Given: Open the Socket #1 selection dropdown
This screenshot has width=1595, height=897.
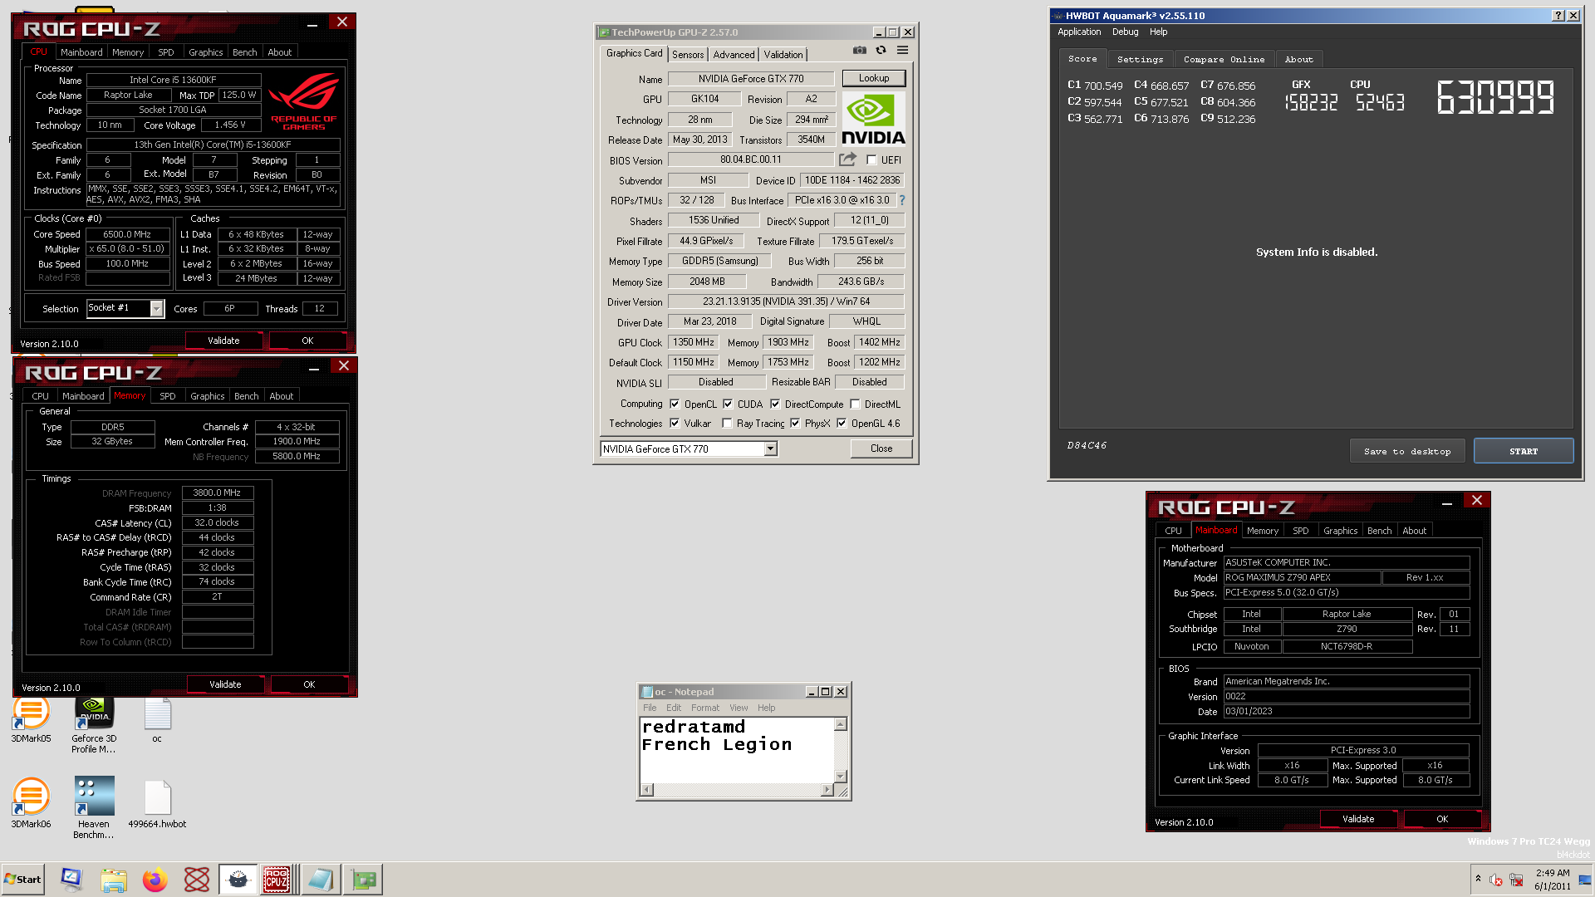Looking at the screenshot, I should click(x=156, y=308).
